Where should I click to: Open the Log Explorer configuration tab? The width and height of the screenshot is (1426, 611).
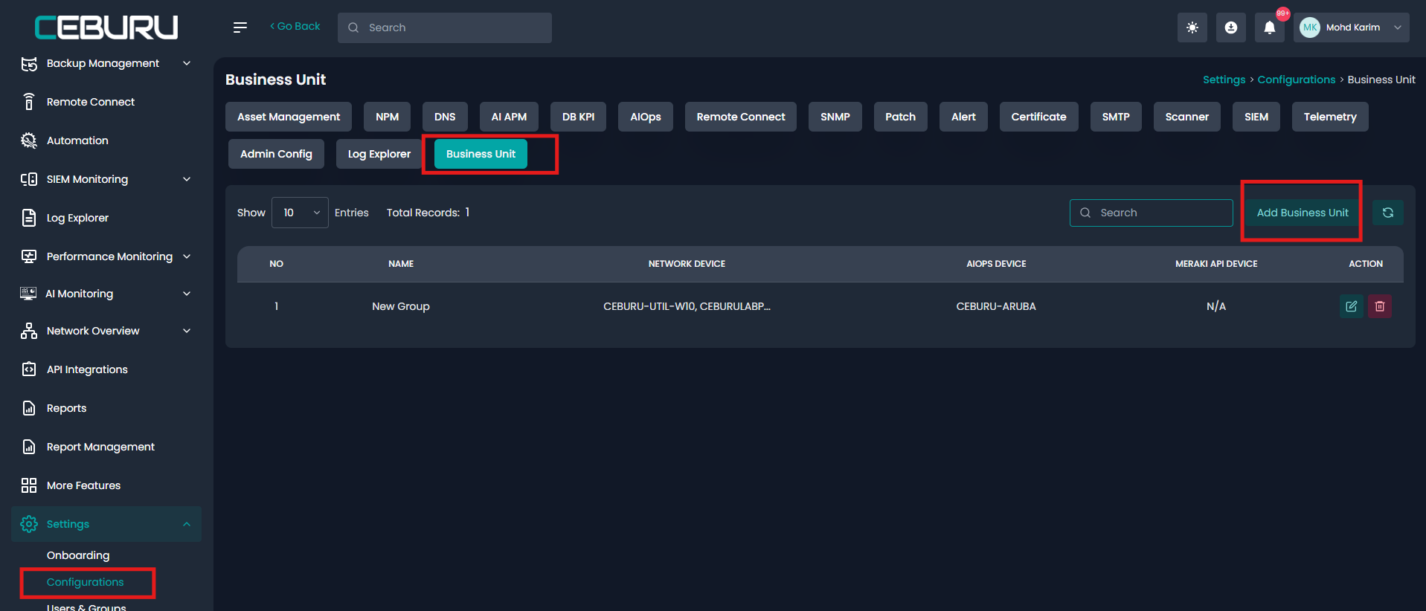click(379, 154)
